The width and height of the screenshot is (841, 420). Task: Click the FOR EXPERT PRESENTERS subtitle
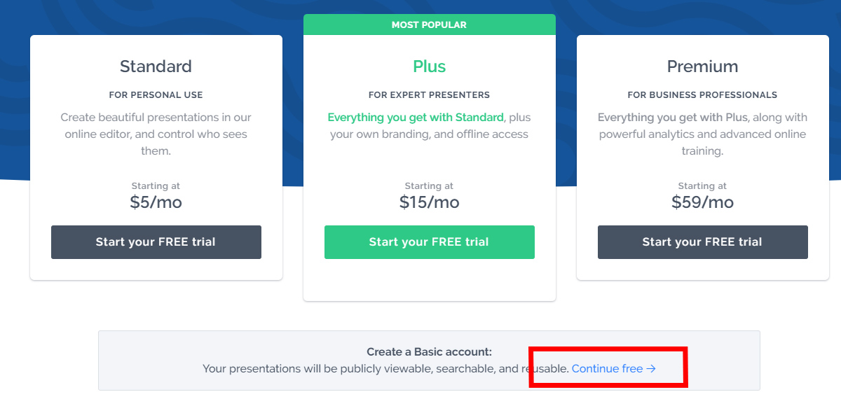[x=429, y=94]
